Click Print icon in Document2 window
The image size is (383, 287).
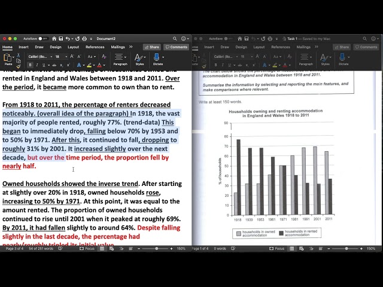(x=84, y=38)
